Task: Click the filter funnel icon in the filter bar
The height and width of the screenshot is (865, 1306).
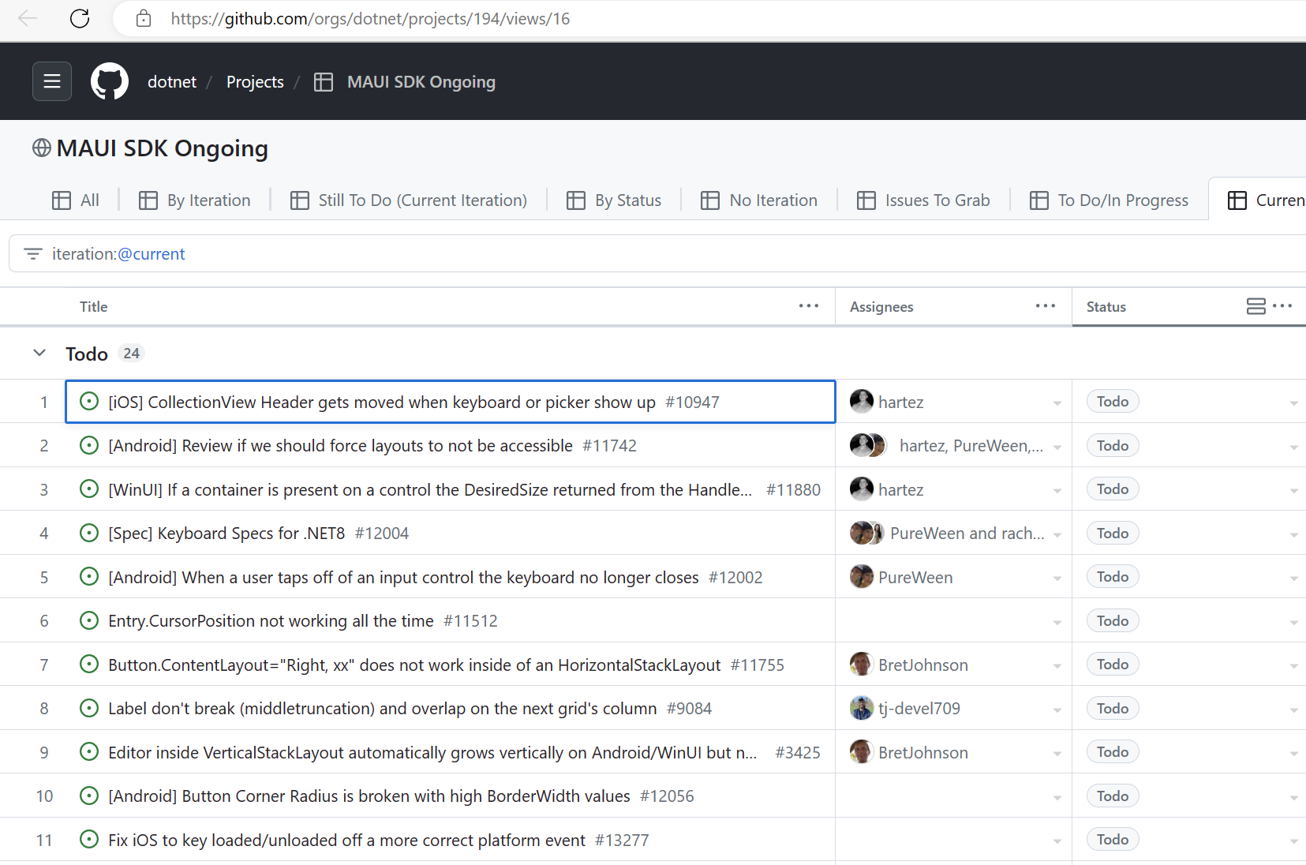Action: point(33,253)
